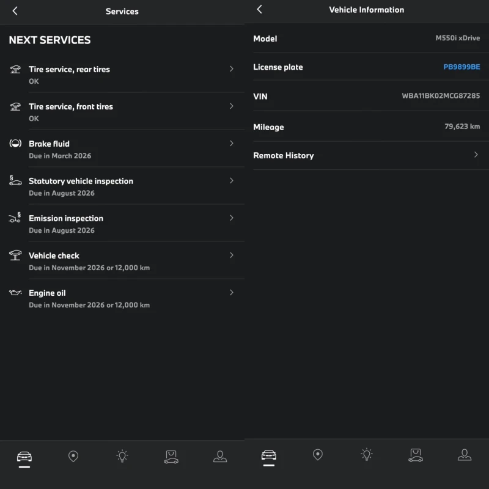The width and height of the screenshot is (489, 489).
Task: Open the Remote History entry
Action: click(284, 156)
